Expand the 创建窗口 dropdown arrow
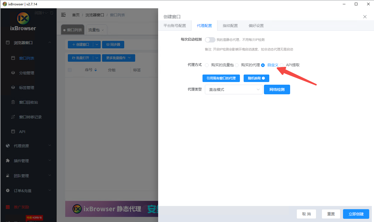Viewport: 374px width, 222px height. 97,45
